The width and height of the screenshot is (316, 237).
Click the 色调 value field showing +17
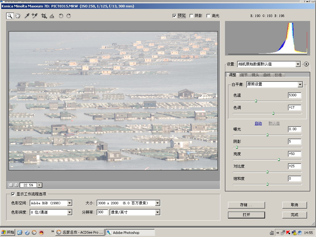tap(295, 108)
